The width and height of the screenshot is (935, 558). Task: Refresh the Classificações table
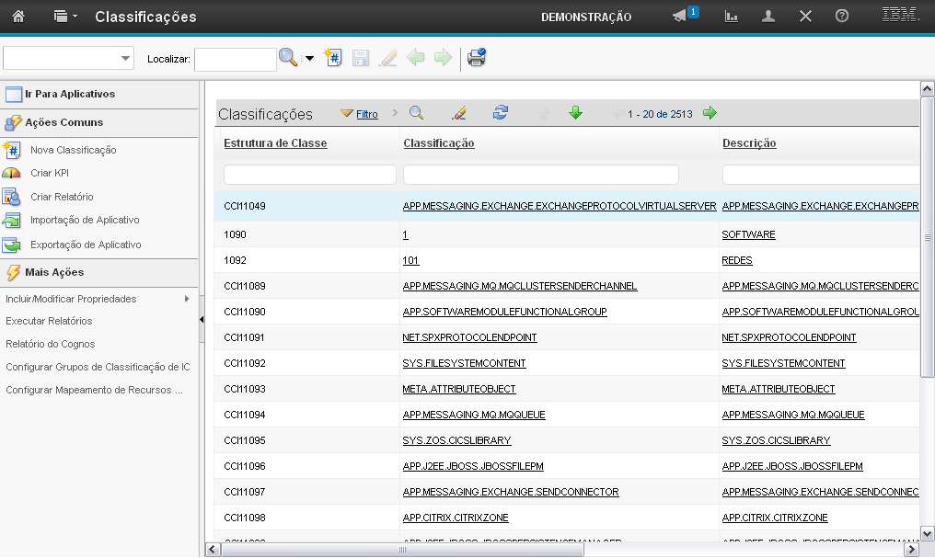point(500,113)
